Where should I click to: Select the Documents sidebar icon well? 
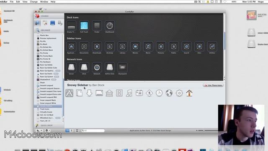[x=84, y=47]
